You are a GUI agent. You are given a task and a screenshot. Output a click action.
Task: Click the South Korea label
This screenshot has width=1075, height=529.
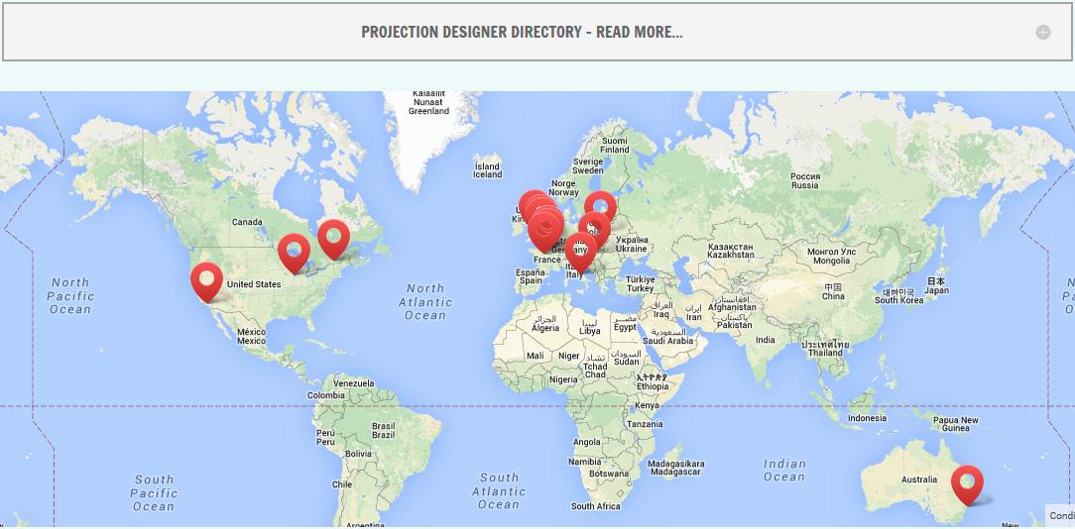(898, 296)
